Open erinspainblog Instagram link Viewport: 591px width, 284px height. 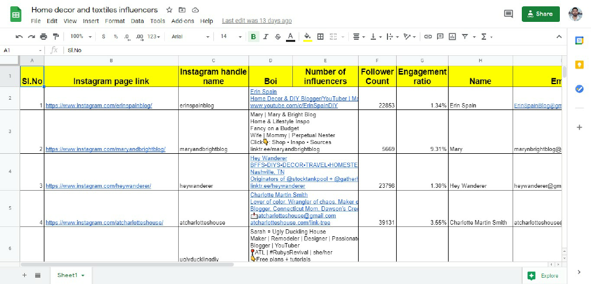coord(99,106)
